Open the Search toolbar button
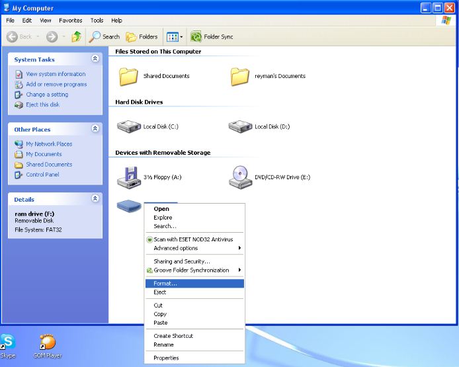The height and width of the screenshot is (367, 459). [105, 37]
